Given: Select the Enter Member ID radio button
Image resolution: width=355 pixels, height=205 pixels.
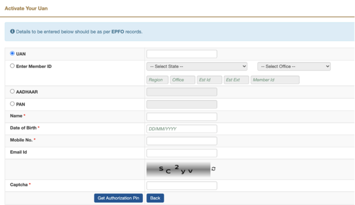Looking at the screenshot, I should coord(12,66).
